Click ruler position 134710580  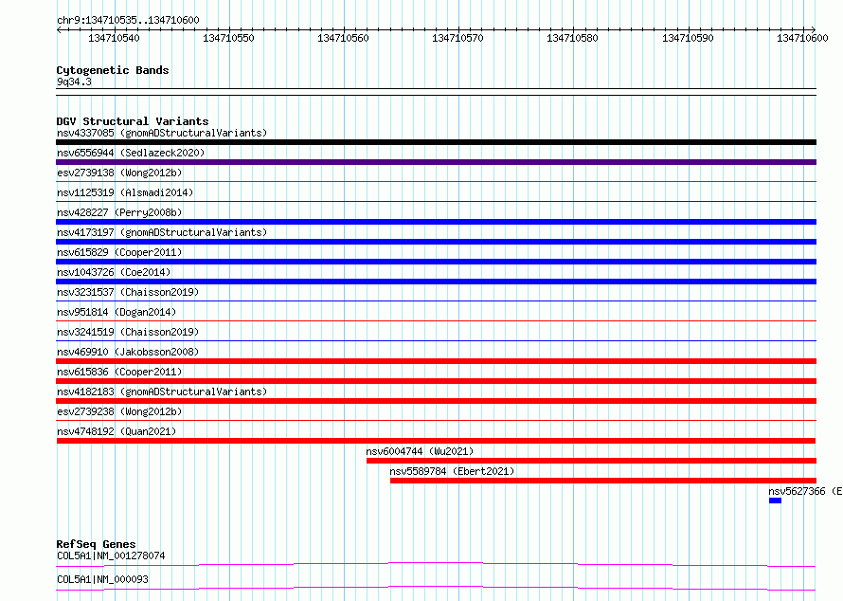coord(572,38)
